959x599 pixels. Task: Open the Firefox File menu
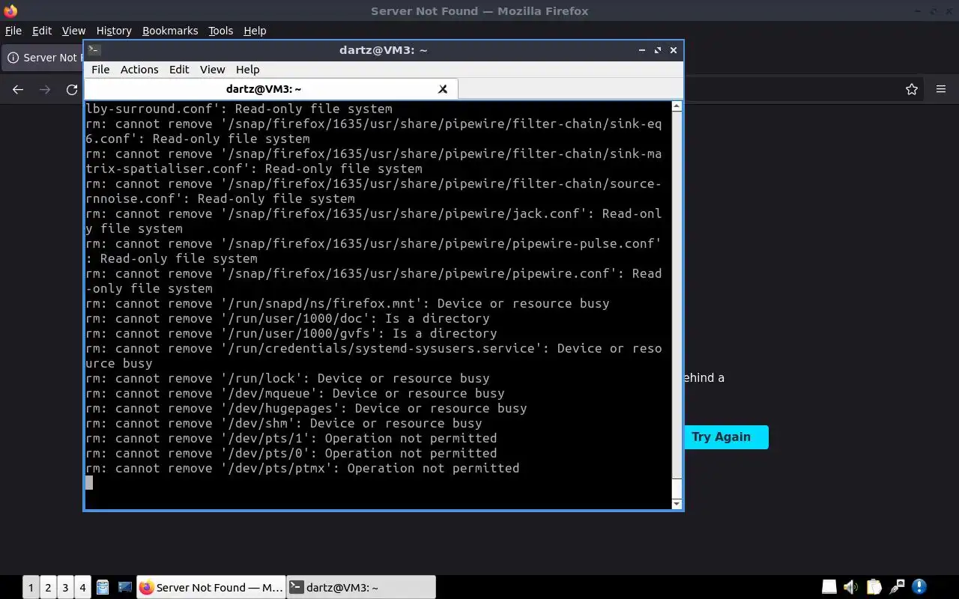coord(13,31)
